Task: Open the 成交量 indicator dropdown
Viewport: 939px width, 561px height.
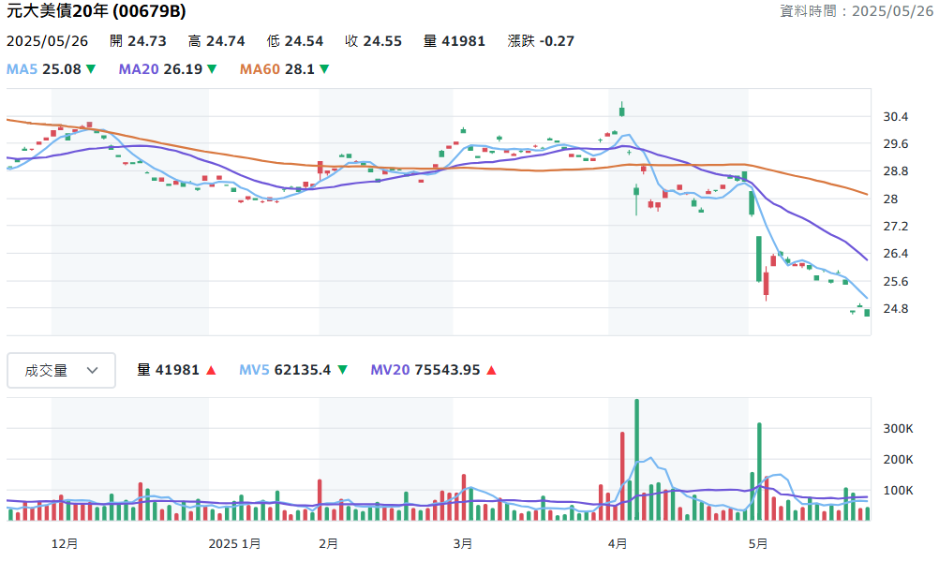Action: (61, 371)
